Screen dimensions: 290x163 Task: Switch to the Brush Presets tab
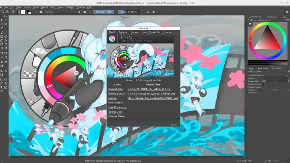[x=263, y=68]
